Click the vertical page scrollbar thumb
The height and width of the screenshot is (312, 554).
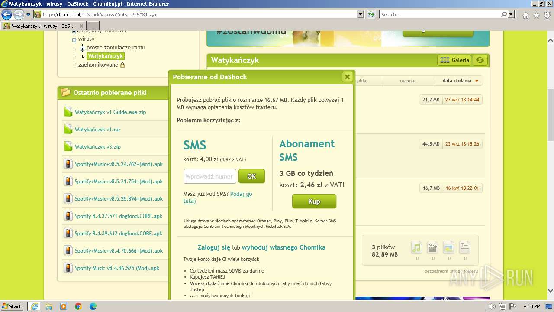(x=551, y=115)
